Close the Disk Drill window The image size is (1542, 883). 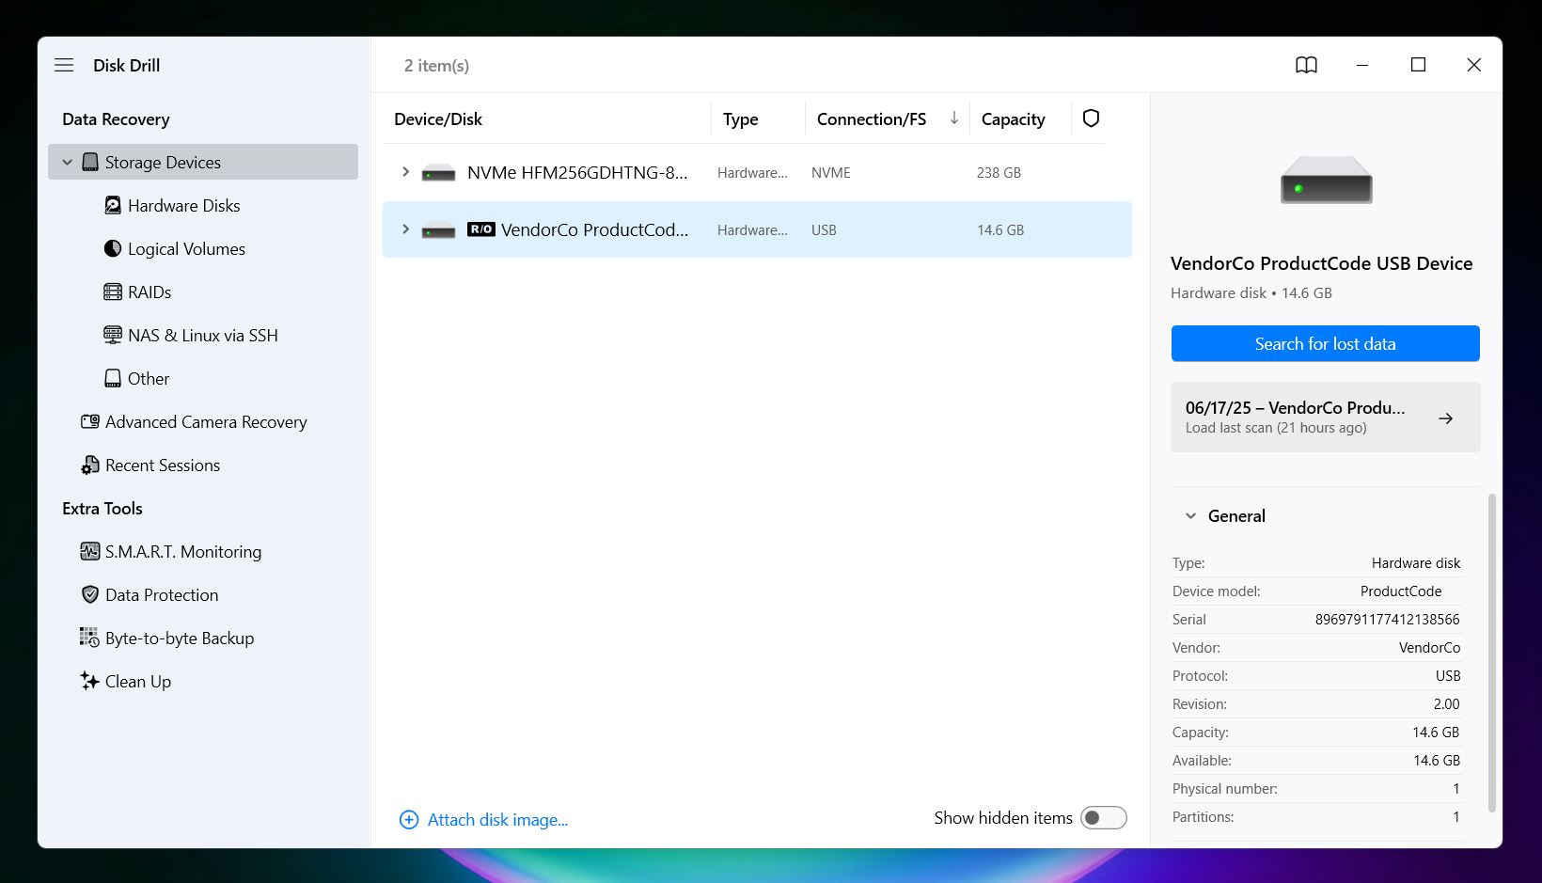(1473, 65)
